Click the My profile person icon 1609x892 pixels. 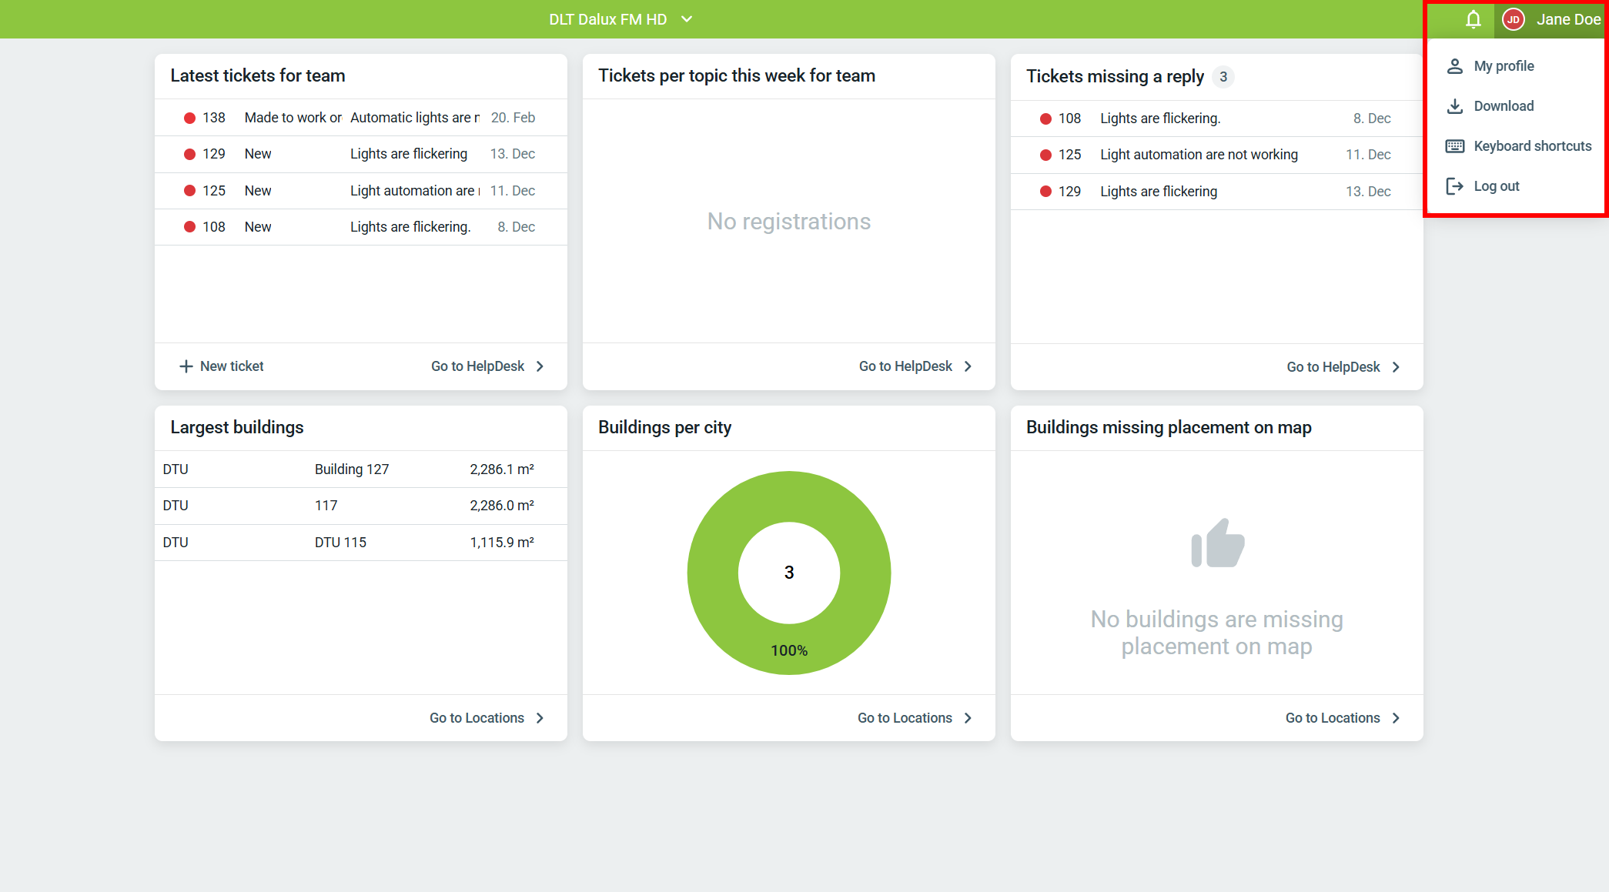pos(1454,66)
